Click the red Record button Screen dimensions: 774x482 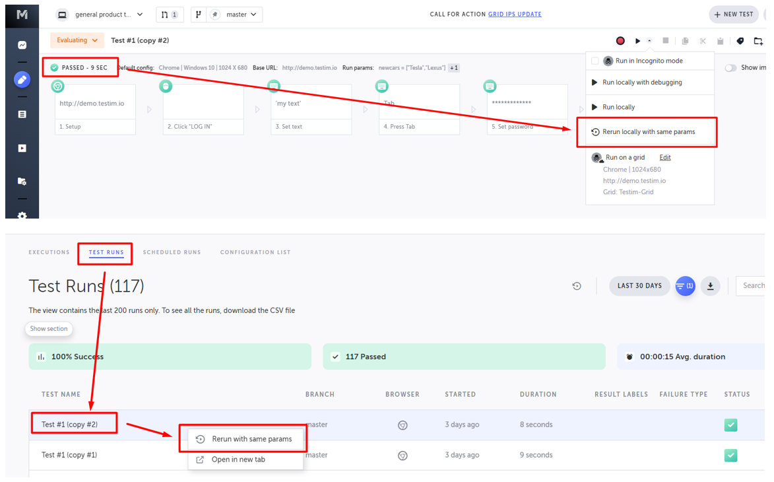pos(620,41)
